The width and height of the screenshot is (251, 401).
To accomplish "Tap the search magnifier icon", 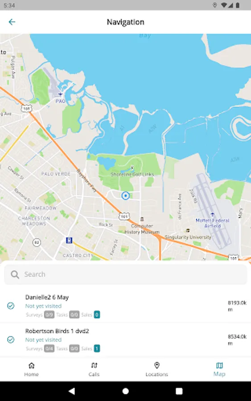I will (x=15, y=274).
